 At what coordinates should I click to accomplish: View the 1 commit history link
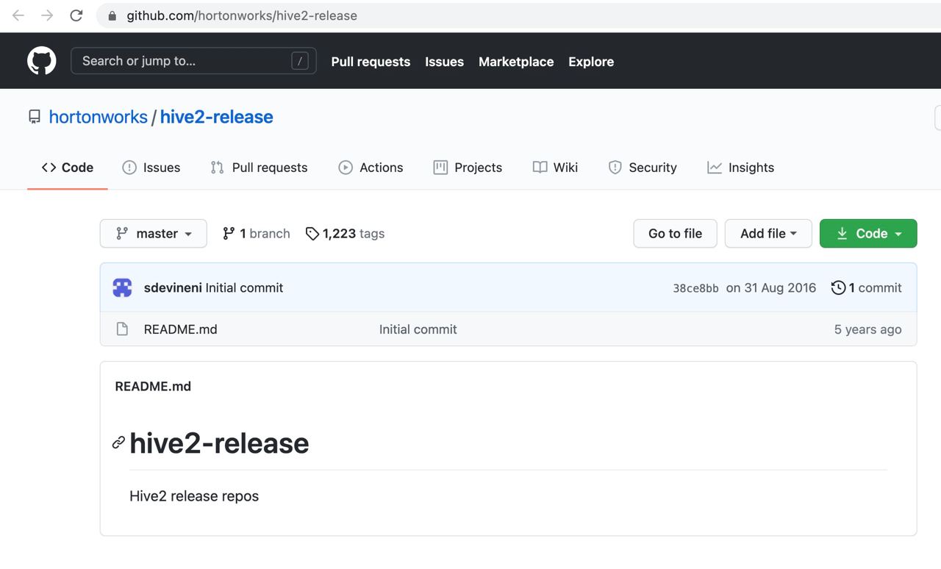coord(867,287)
